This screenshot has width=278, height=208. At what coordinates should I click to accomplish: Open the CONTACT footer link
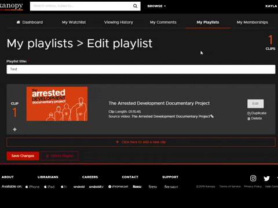pos(130,177)
